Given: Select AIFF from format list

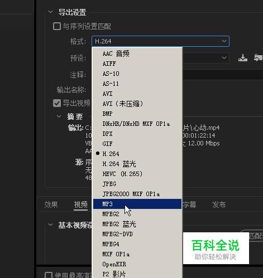Looking at the screenshot, I should click(137, 64).
